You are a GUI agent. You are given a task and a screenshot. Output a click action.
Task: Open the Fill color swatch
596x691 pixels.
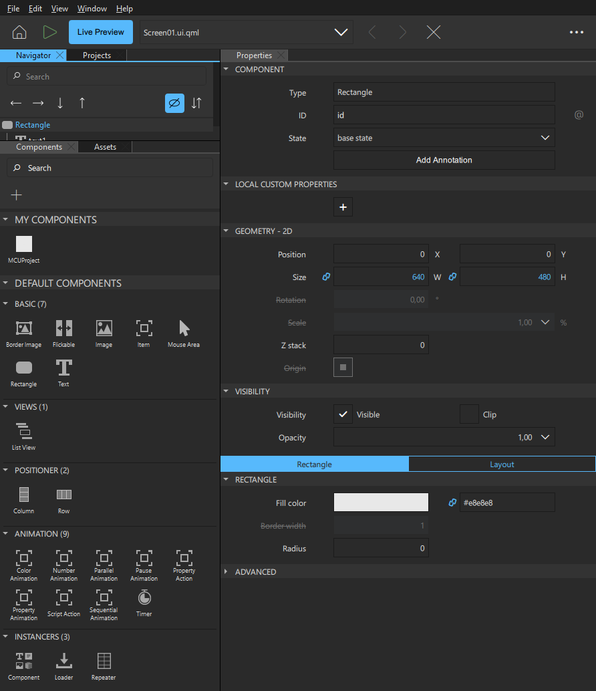click(x=381, y=503)
